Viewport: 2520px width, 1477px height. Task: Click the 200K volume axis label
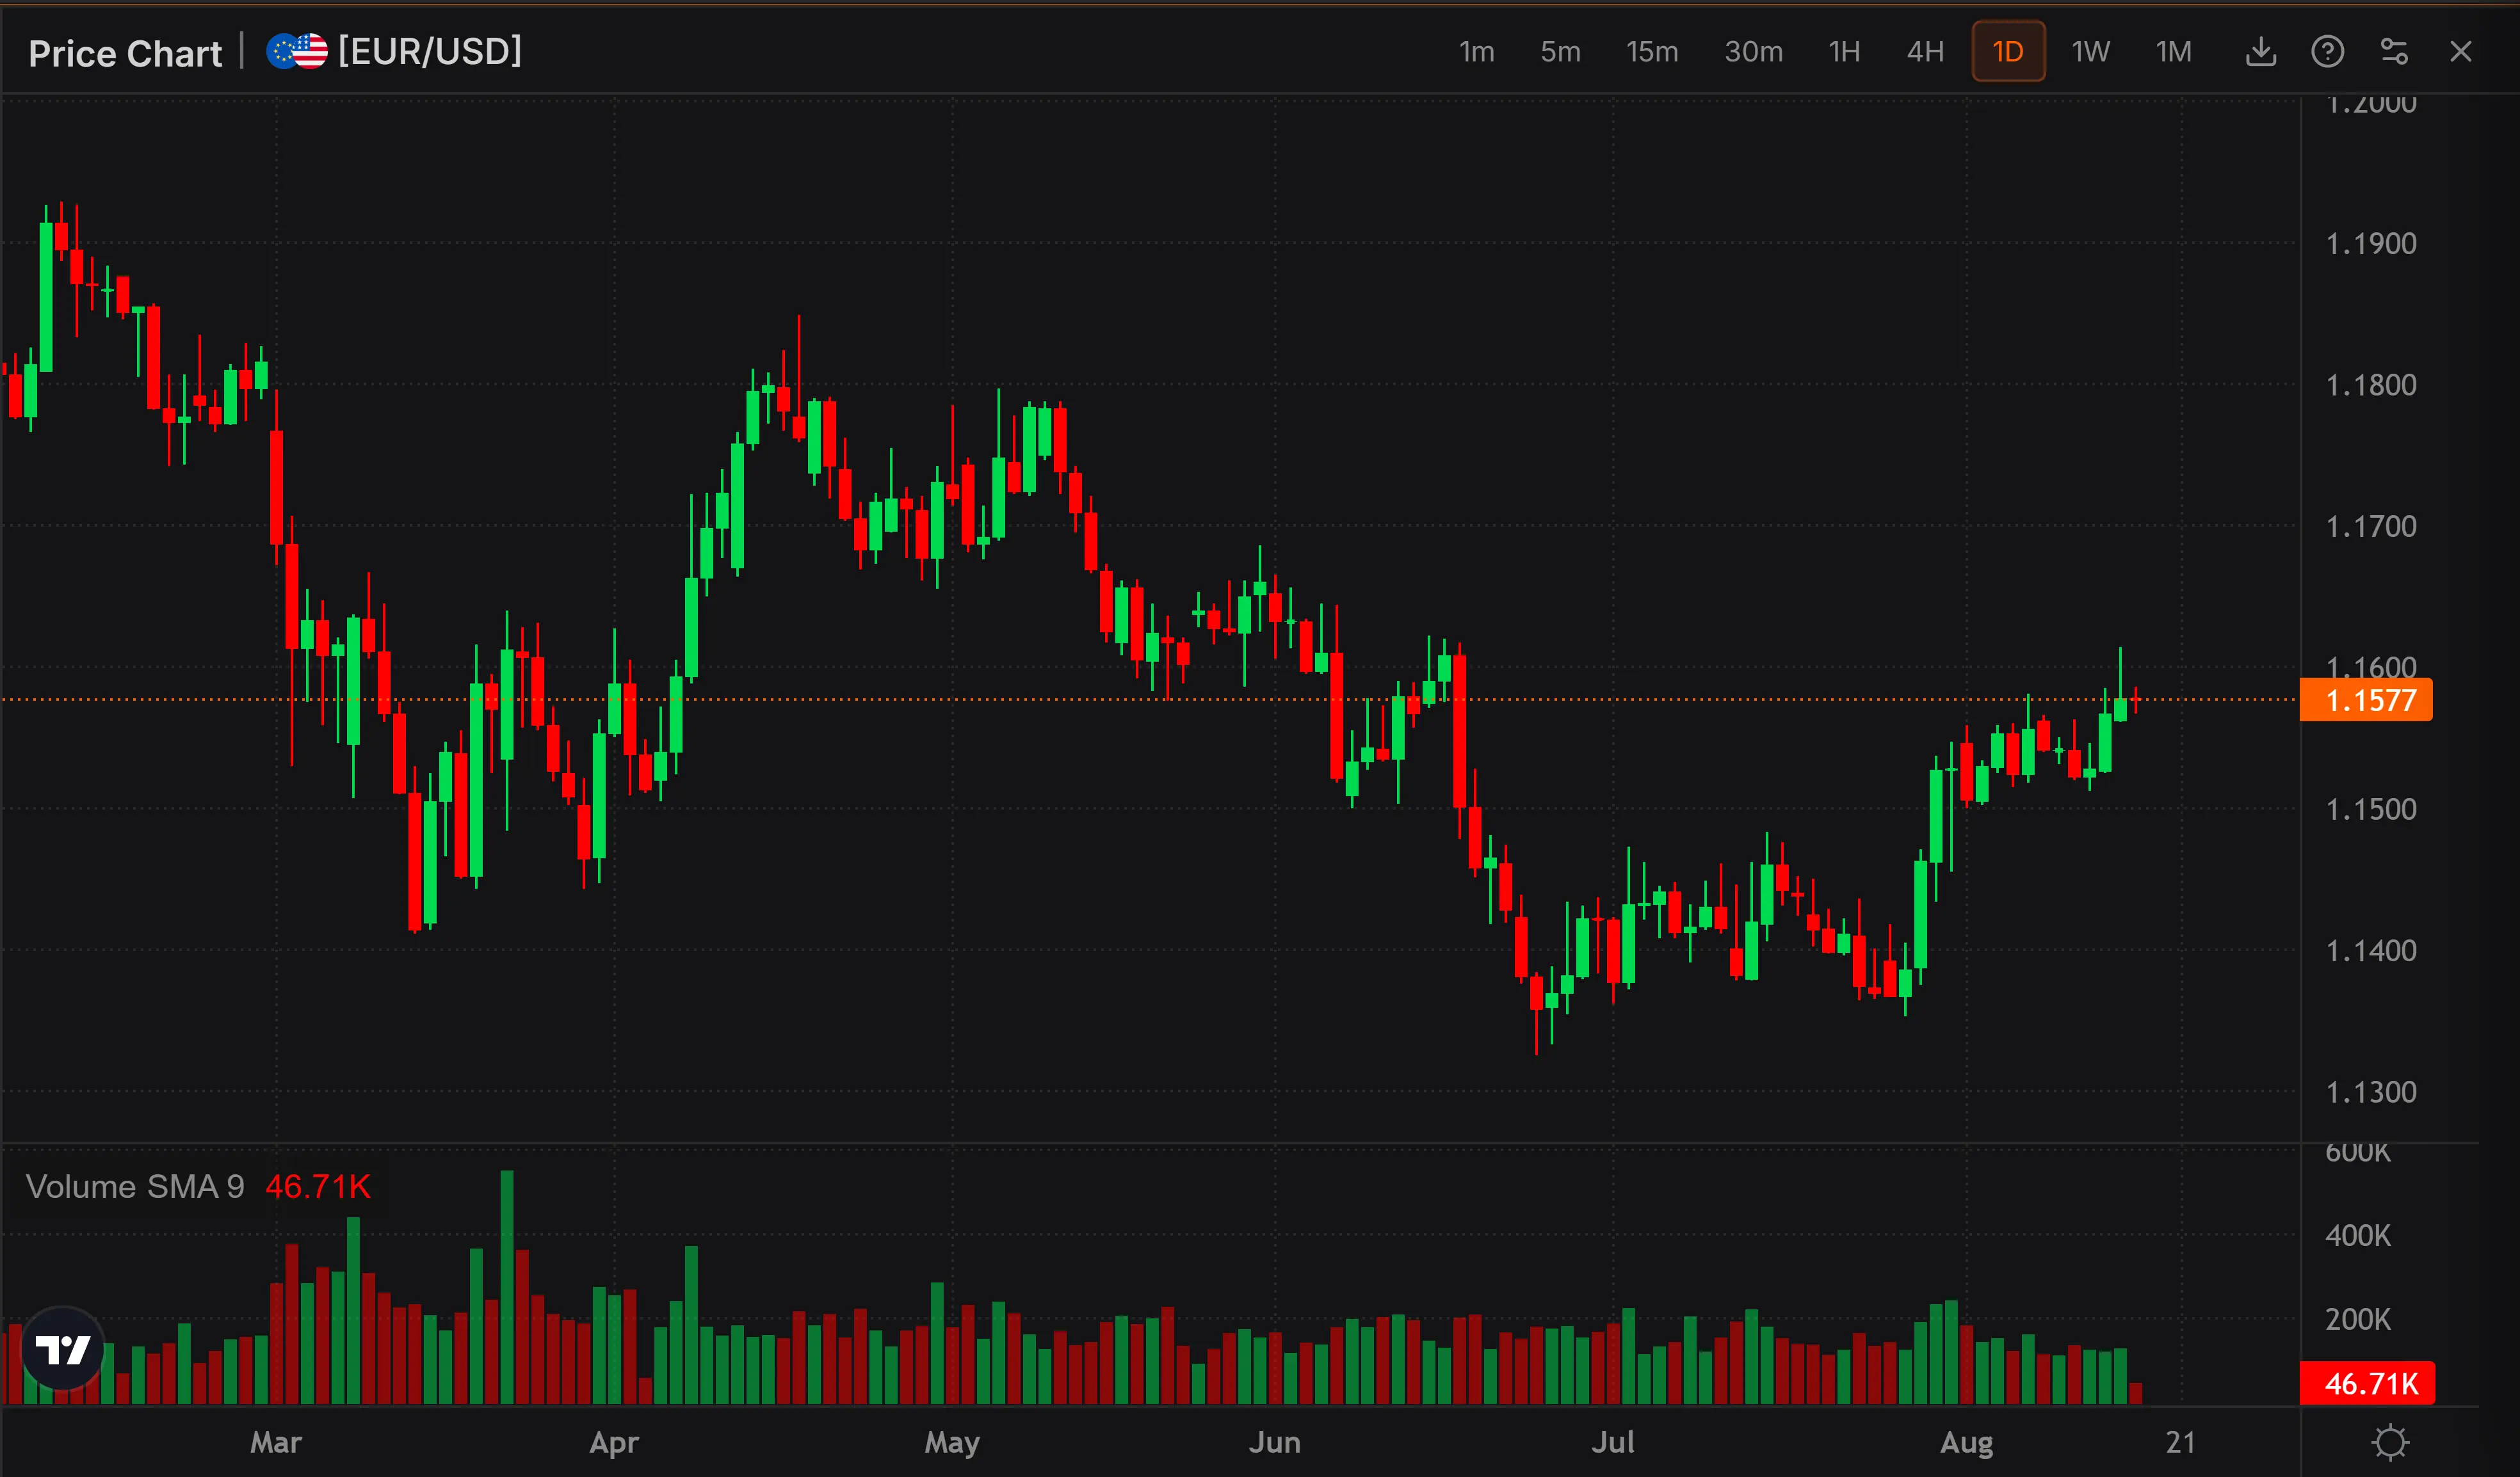tap(2358, 1319)
